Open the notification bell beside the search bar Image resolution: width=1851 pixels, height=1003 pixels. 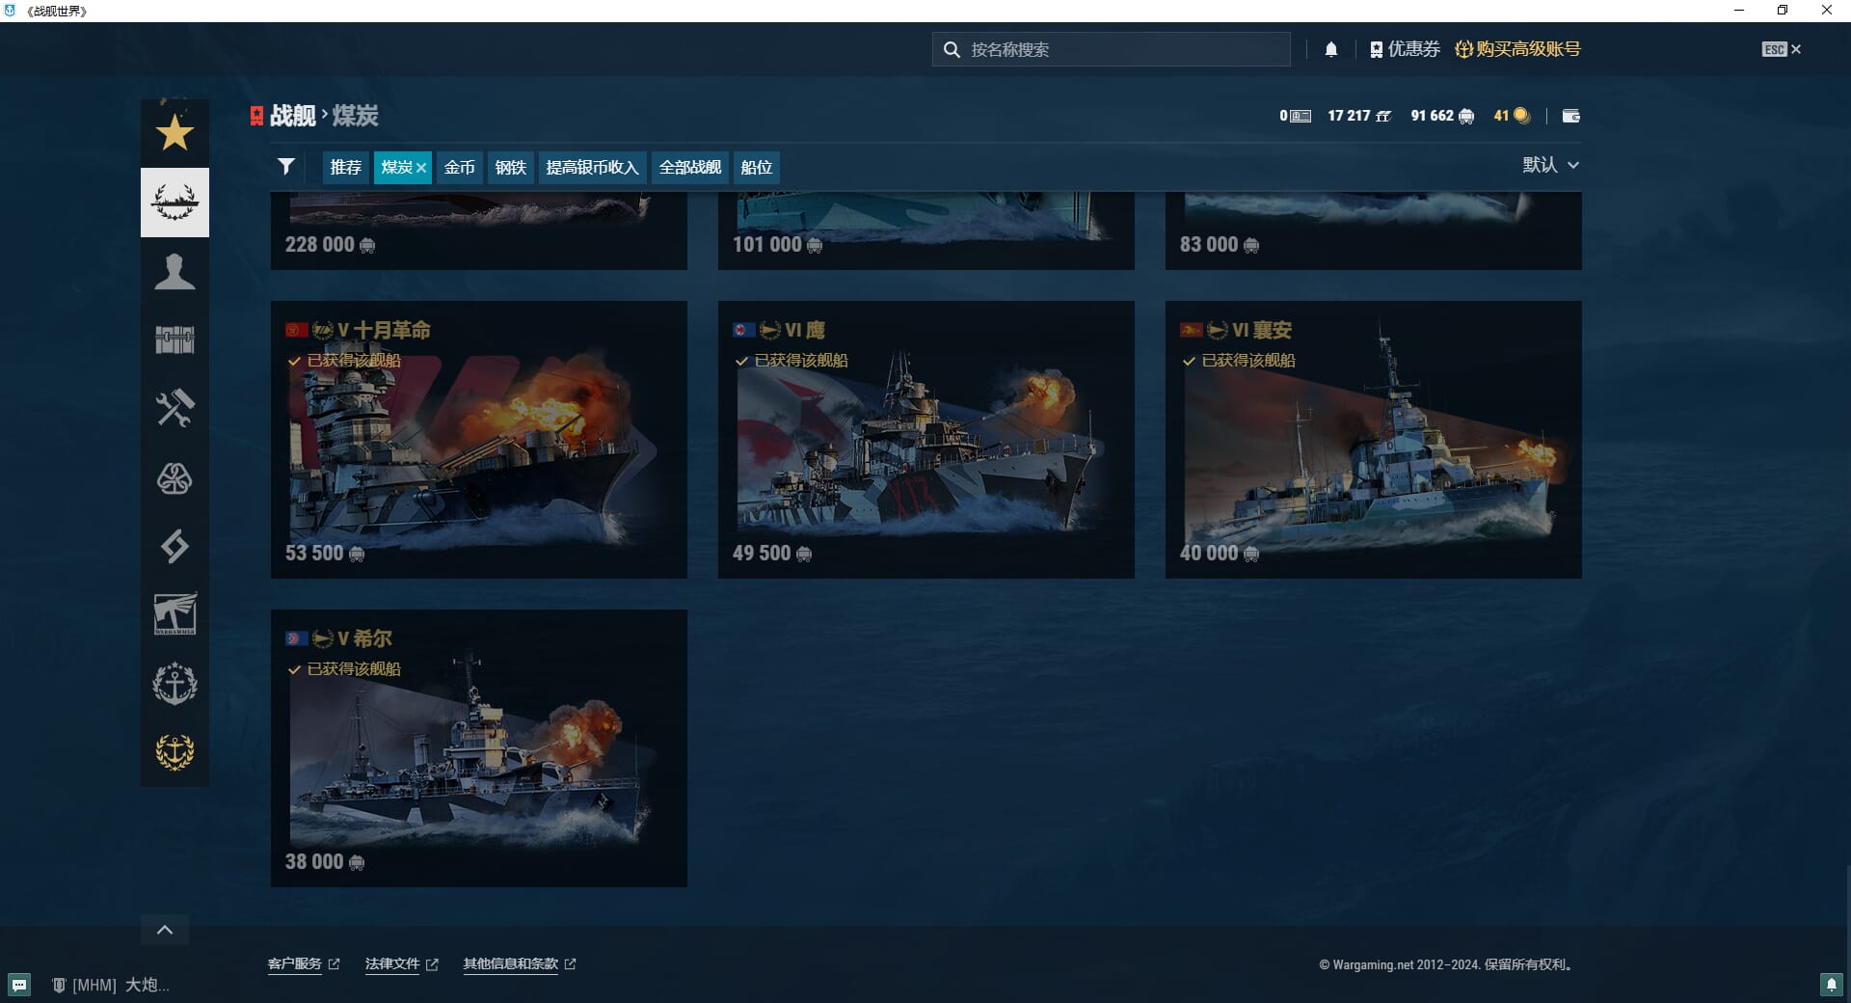[x=1330, y=50]
